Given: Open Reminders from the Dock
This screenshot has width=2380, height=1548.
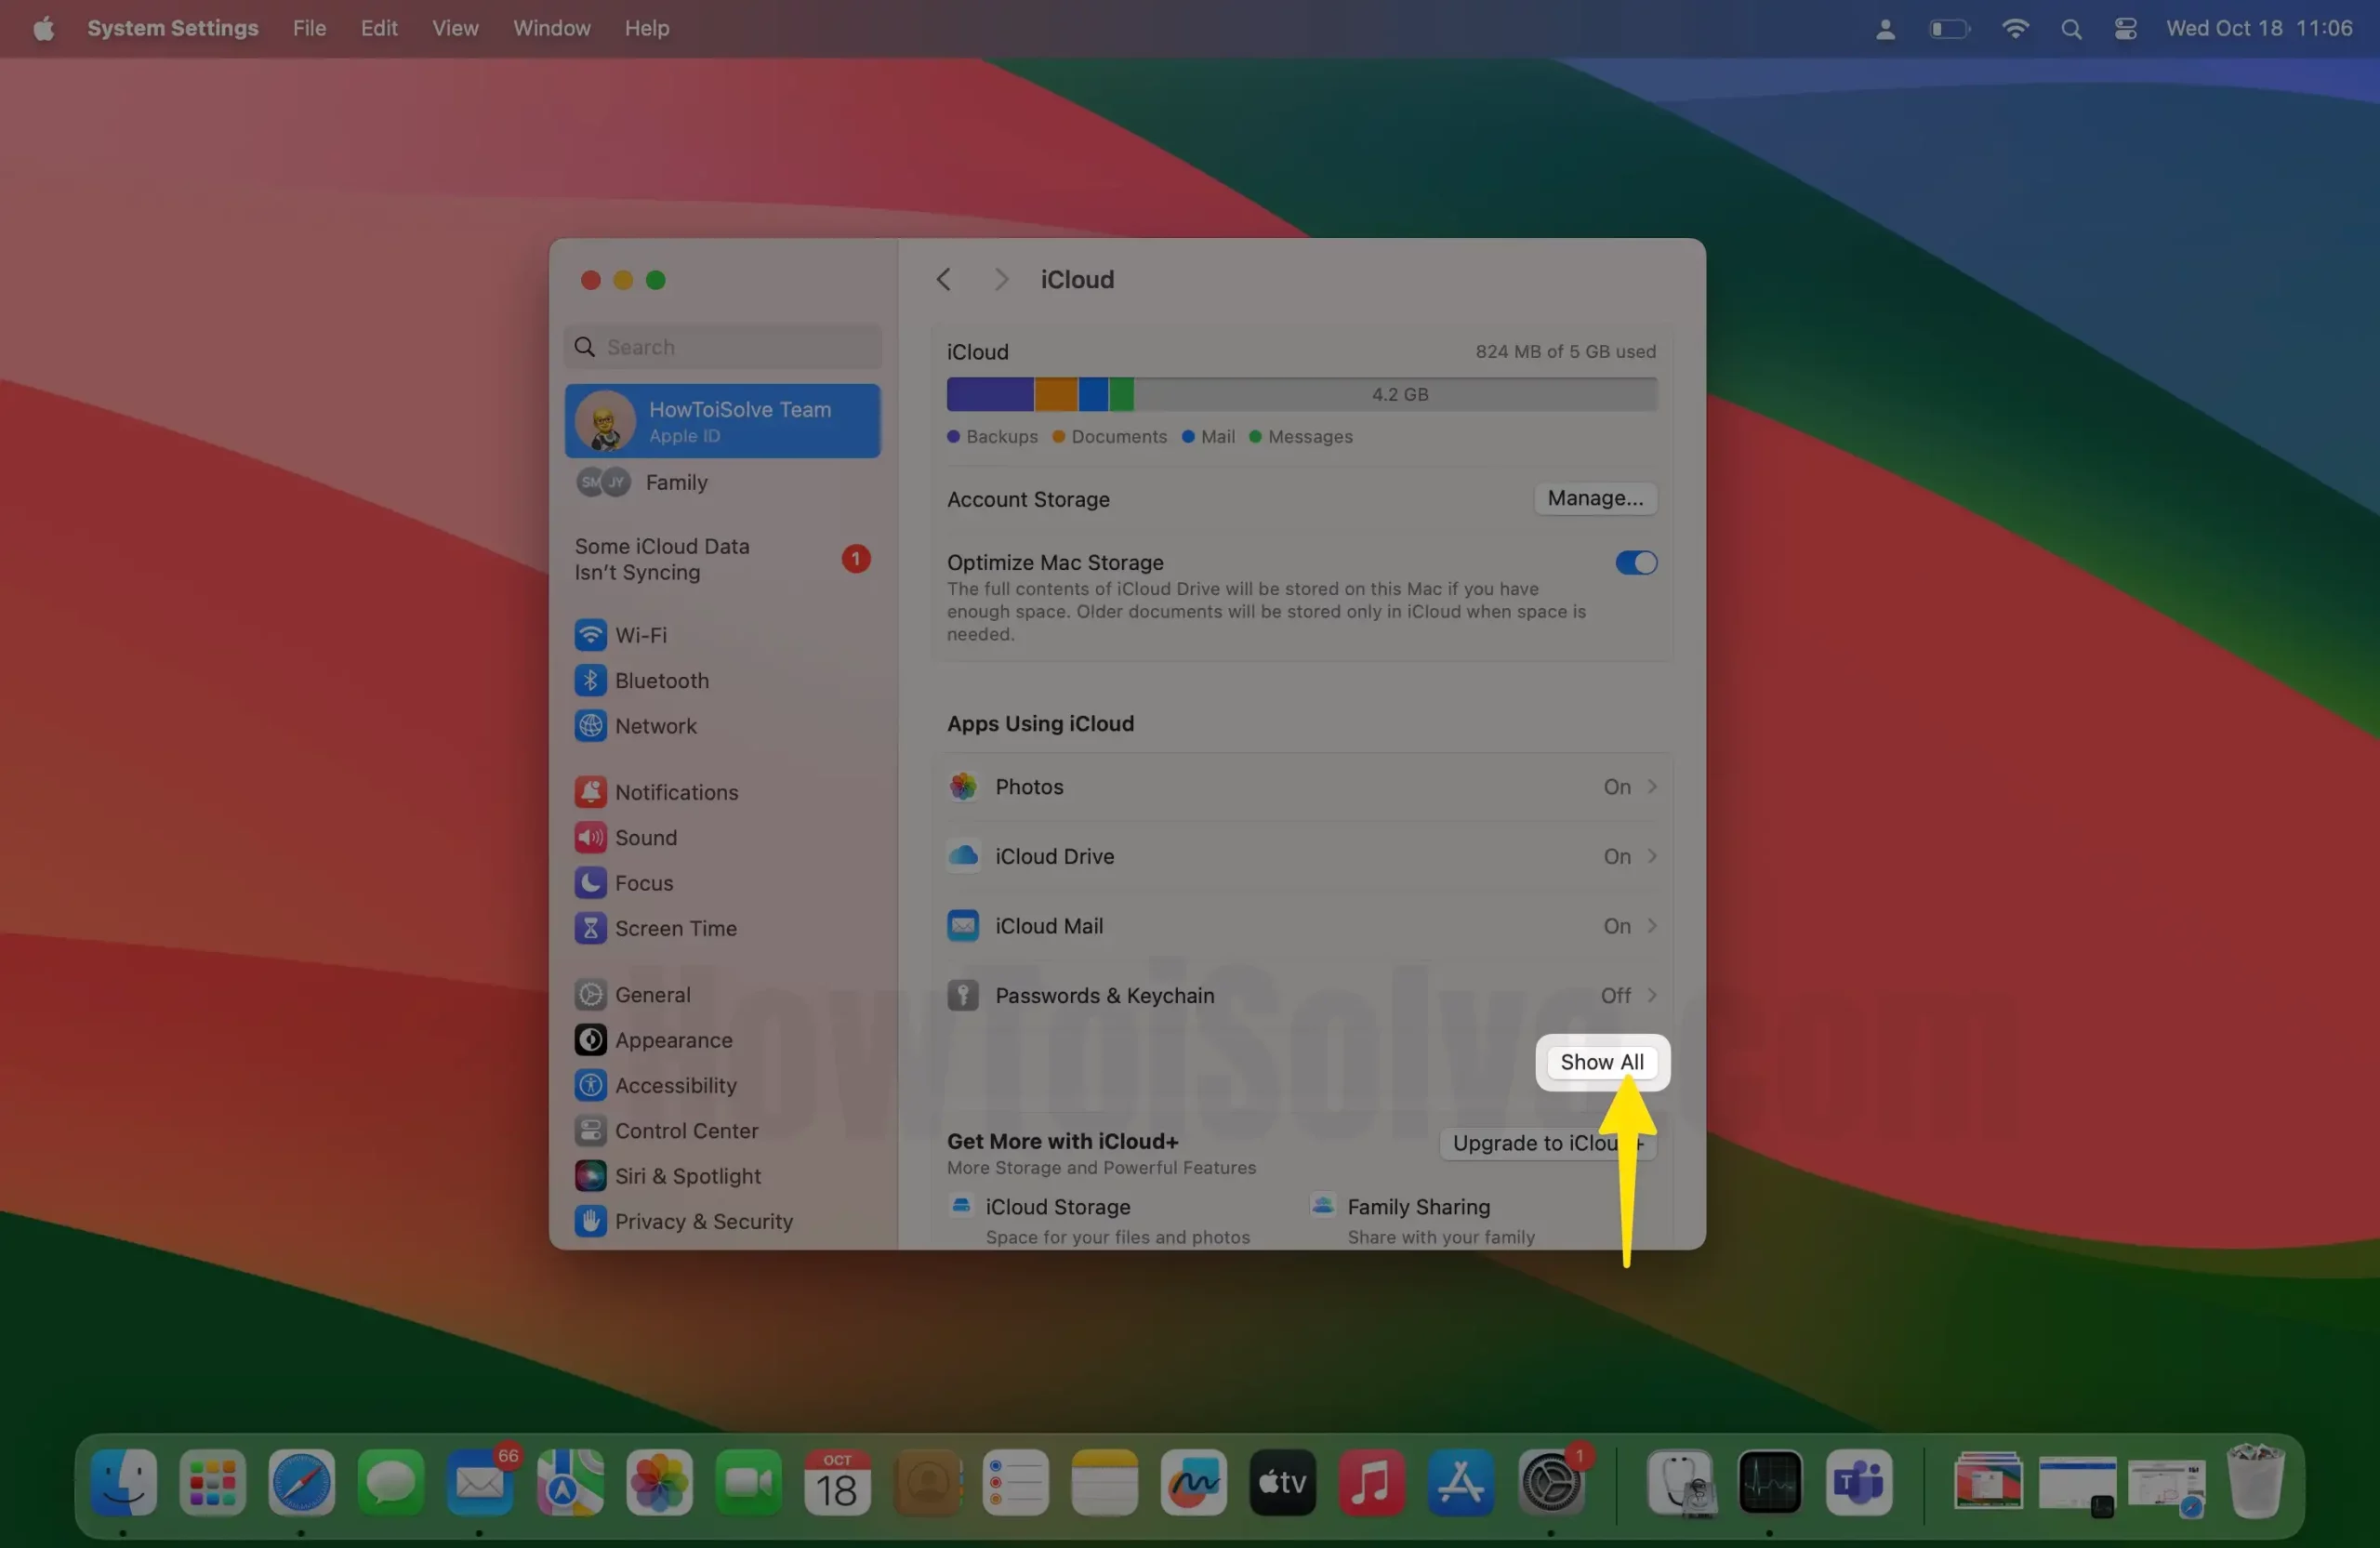Looking at the screenshot, I should 1015,1482.
